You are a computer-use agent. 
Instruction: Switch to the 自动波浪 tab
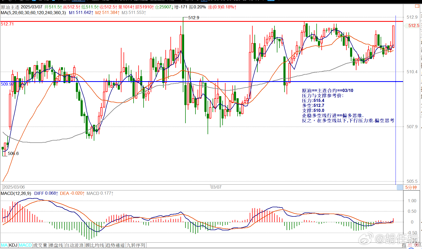(x=74, y=245)
